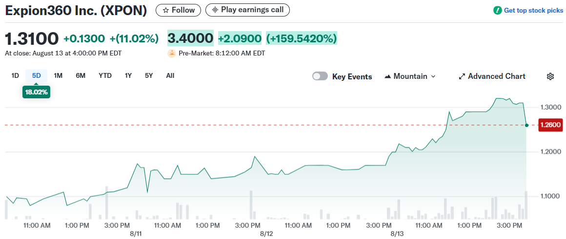Click the +0.1300 daily change value

(x=84, y=38)
